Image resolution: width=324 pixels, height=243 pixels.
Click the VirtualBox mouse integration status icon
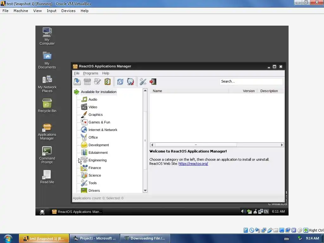(x=300, y=230)
